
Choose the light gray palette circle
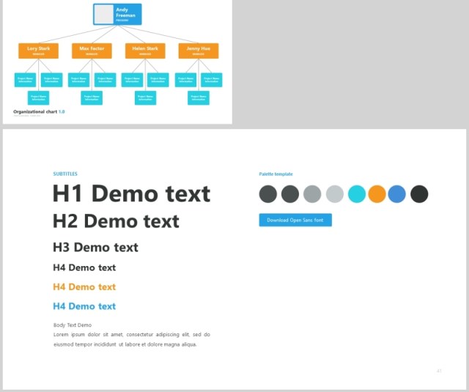coord(334,194)
